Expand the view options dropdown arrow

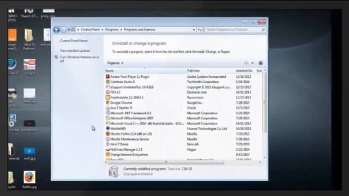[x=252, y=63]
